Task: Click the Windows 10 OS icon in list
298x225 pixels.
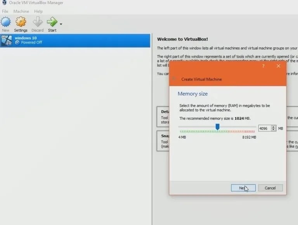Action: [x=7, y=40]
